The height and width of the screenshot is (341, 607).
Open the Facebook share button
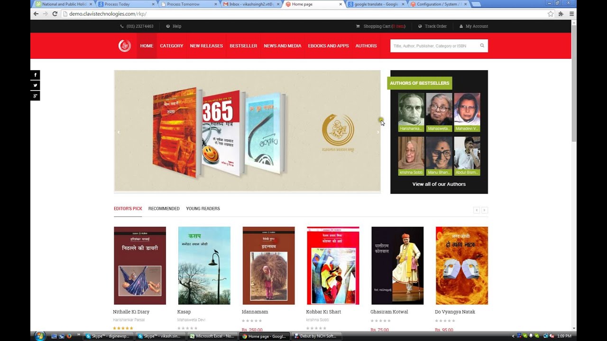tap(35, 75)
